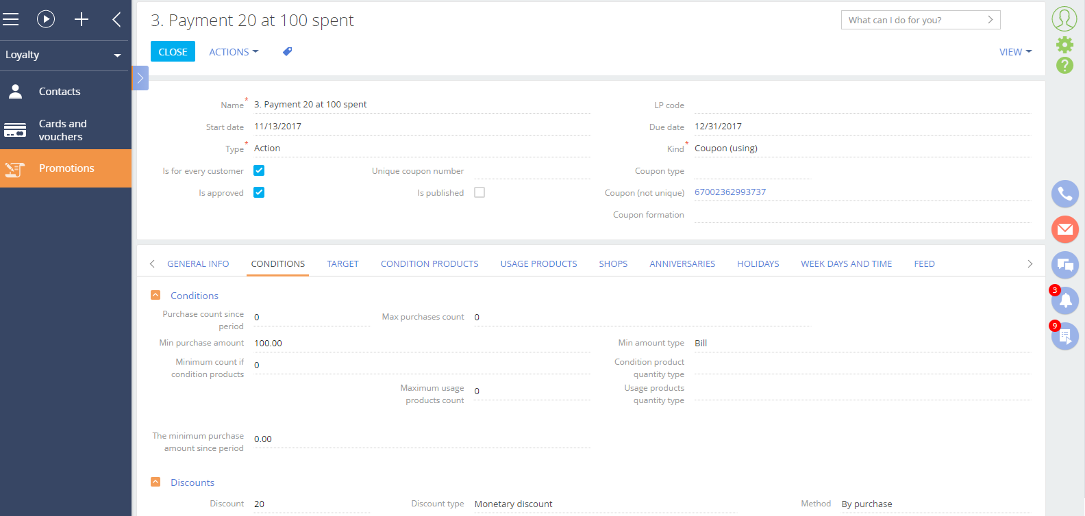Image resolution: width=1085 pixels, height=516 pixels.
Task: Open the phone calls panel
Action: (1065, 194)
